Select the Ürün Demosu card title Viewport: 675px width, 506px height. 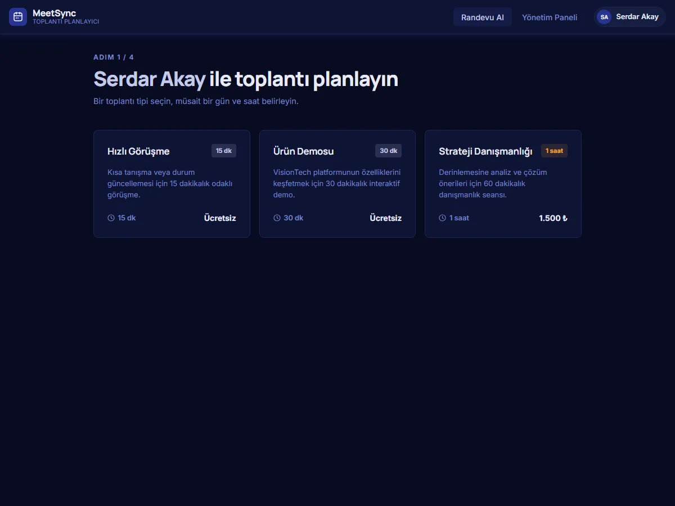tap(303, 151)
